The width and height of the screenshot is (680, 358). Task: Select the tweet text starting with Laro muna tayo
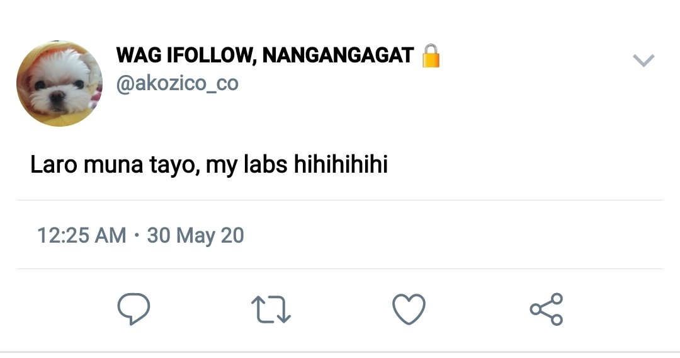[x=208, y=165]
